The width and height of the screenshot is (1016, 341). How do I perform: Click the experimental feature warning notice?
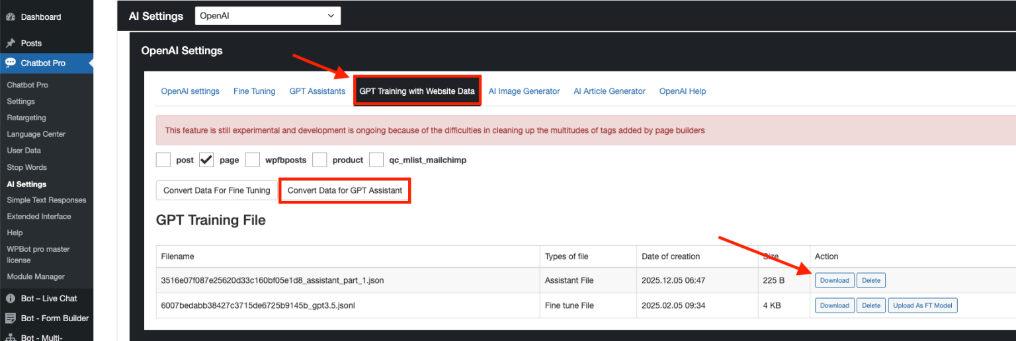click(x=585, y=130)
